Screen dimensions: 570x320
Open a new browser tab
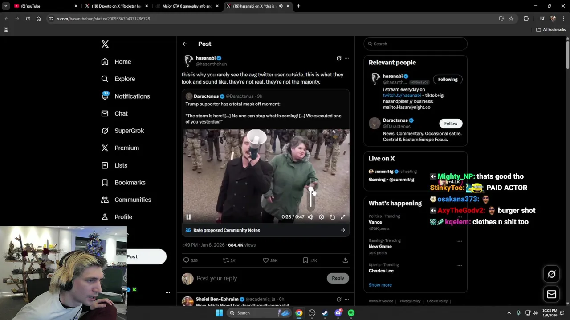click(298, 6)
